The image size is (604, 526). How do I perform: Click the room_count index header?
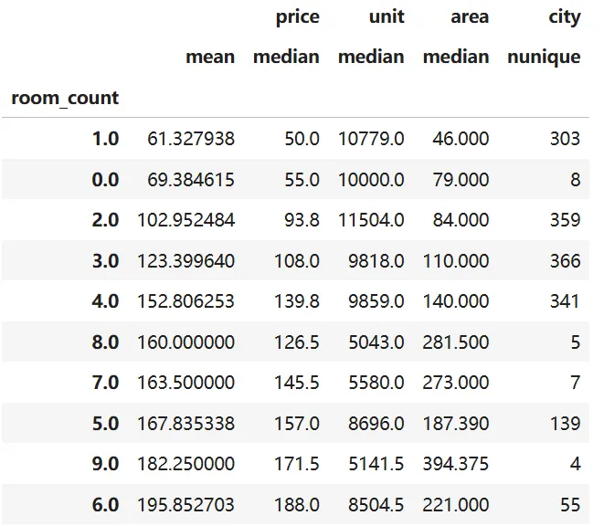point(65,98)
